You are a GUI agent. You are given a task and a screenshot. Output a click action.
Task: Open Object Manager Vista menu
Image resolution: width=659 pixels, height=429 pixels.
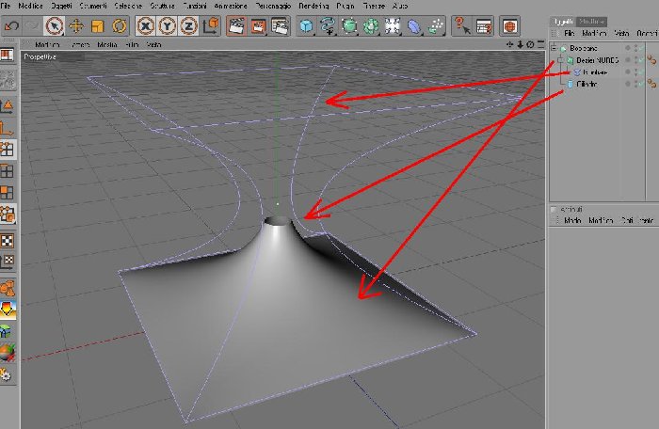pyautogui.click(x=621, y=33)
